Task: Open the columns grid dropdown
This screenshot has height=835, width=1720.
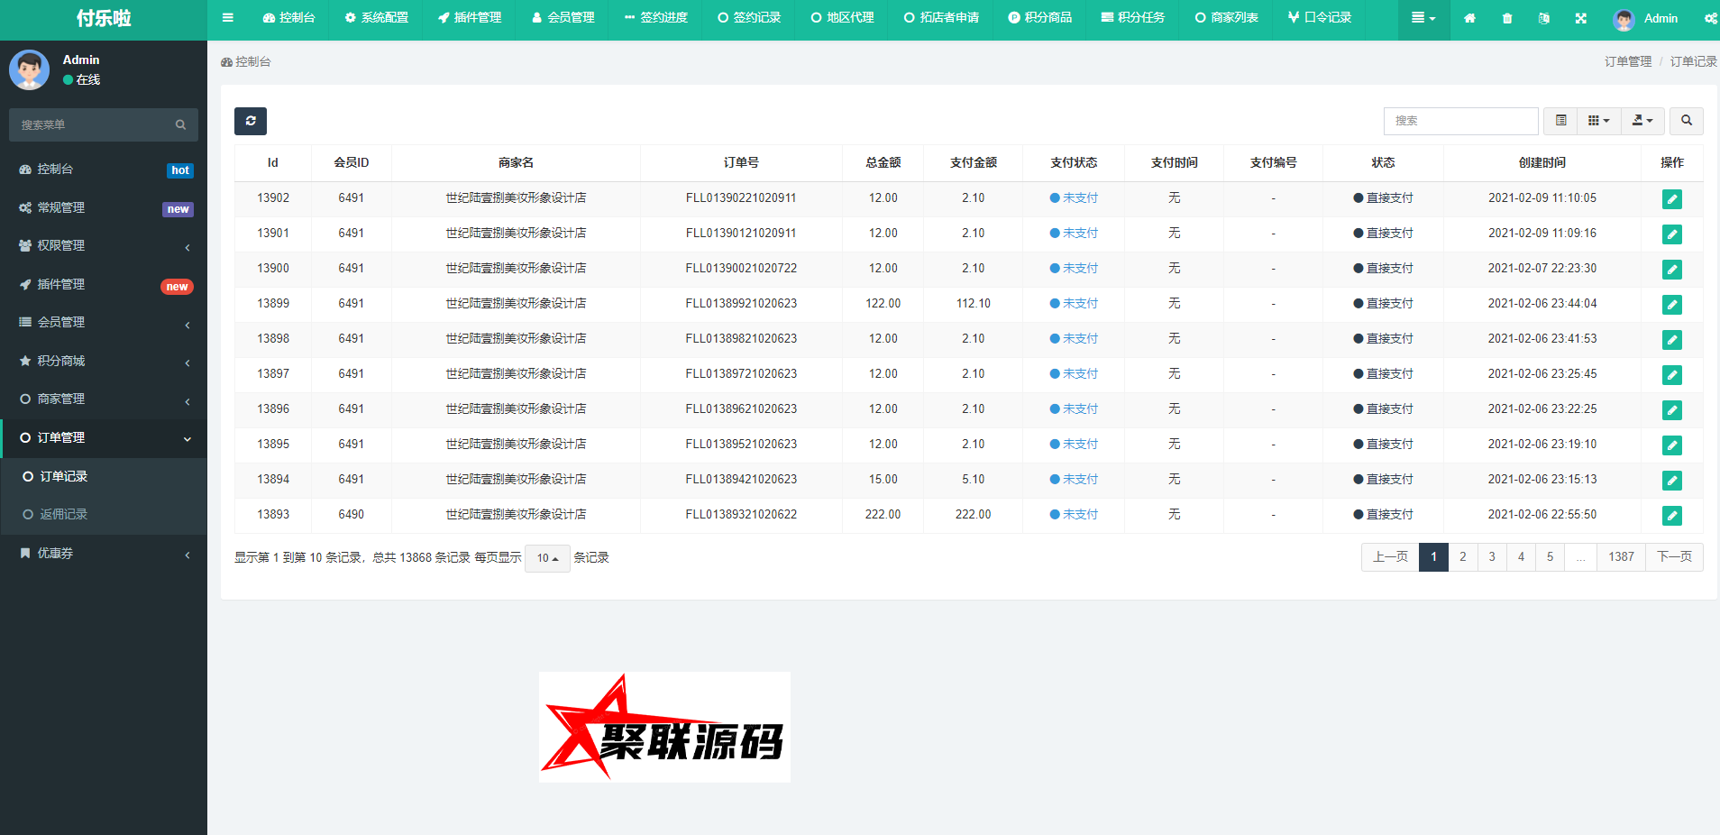Action: (1598, 121)
